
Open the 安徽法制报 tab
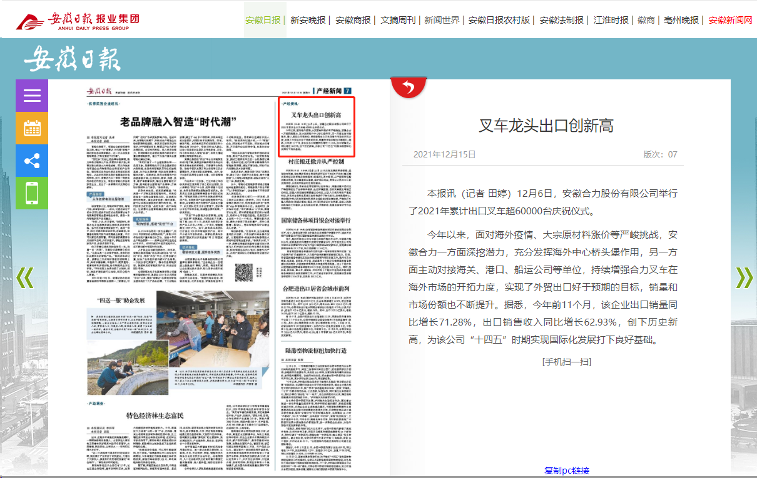[x=561, y=20]
